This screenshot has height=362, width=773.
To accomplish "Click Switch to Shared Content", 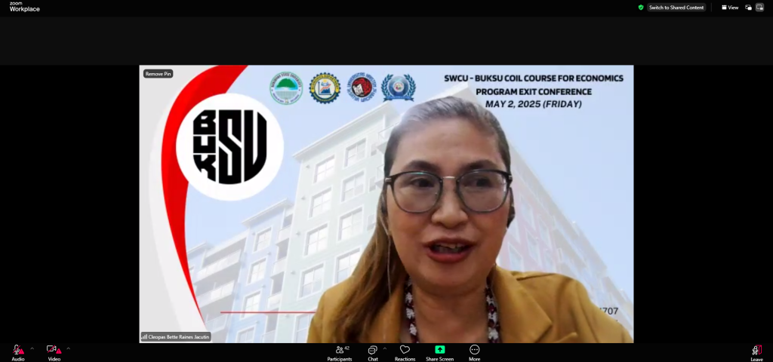I will tap(676, 8).
